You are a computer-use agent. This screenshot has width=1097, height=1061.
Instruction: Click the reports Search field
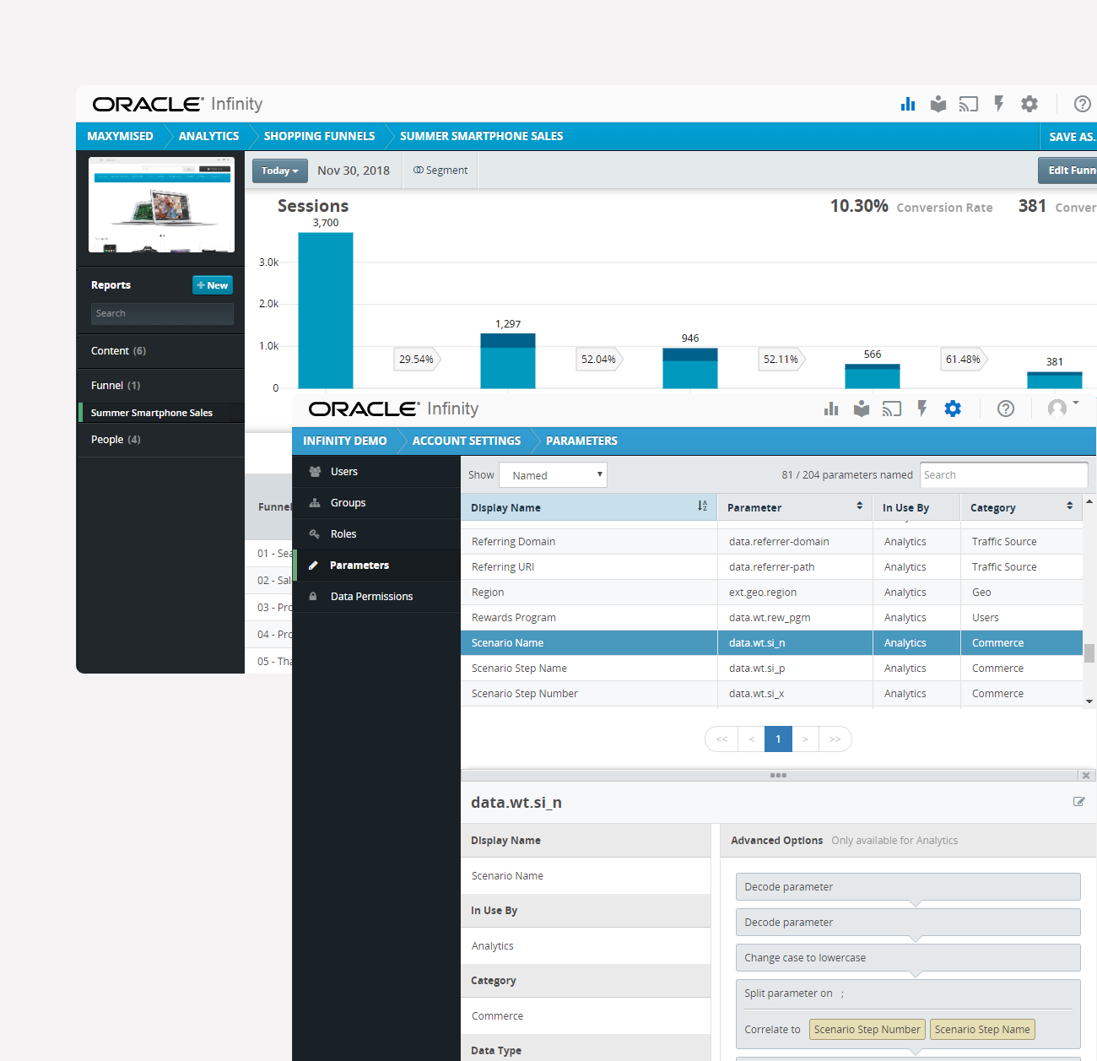coord(162,314)
